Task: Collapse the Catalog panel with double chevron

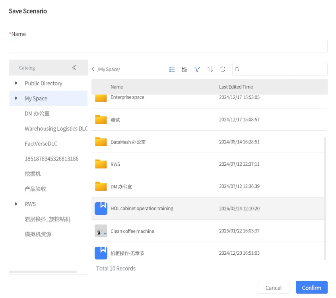Action: tap(74, 68)
